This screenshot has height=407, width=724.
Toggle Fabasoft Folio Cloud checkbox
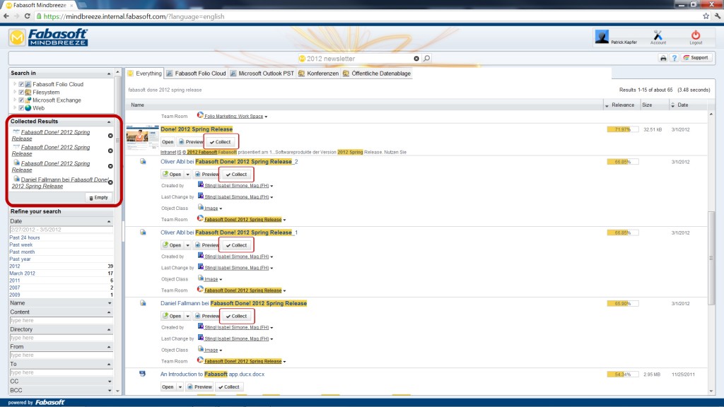pyautogui.click(x=21, y=85)
